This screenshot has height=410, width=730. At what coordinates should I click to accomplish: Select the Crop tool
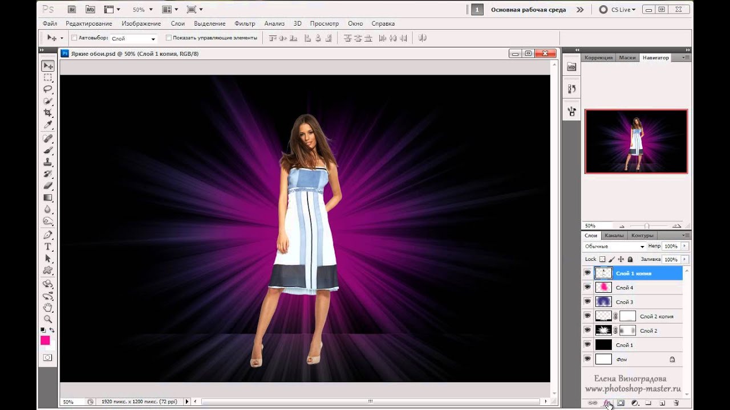[x=48, y=113]
